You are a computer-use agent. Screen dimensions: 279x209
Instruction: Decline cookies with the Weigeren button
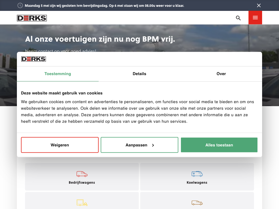coord(60,145)
